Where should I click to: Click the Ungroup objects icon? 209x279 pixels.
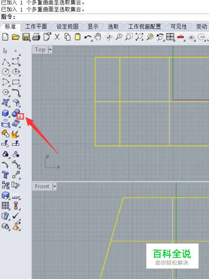coord(16,154)
